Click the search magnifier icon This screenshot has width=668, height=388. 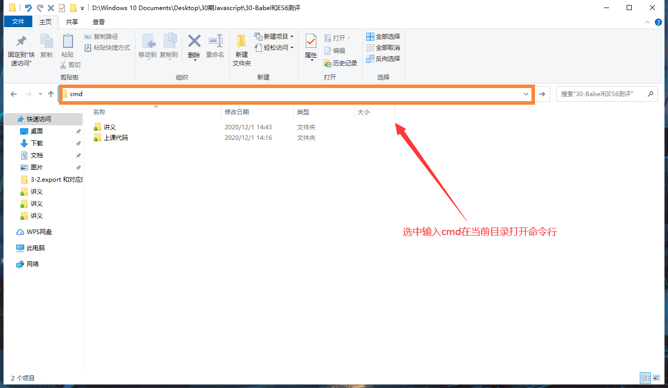click(650, 94)
